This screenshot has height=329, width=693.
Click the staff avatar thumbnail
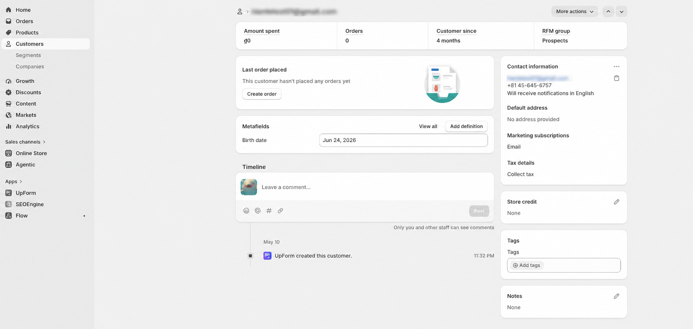[249, 187]
